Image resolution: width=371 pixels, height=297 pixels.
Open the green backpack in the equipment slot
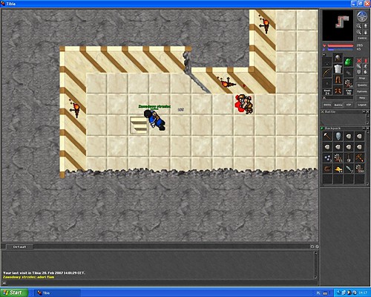pos(349,62)
